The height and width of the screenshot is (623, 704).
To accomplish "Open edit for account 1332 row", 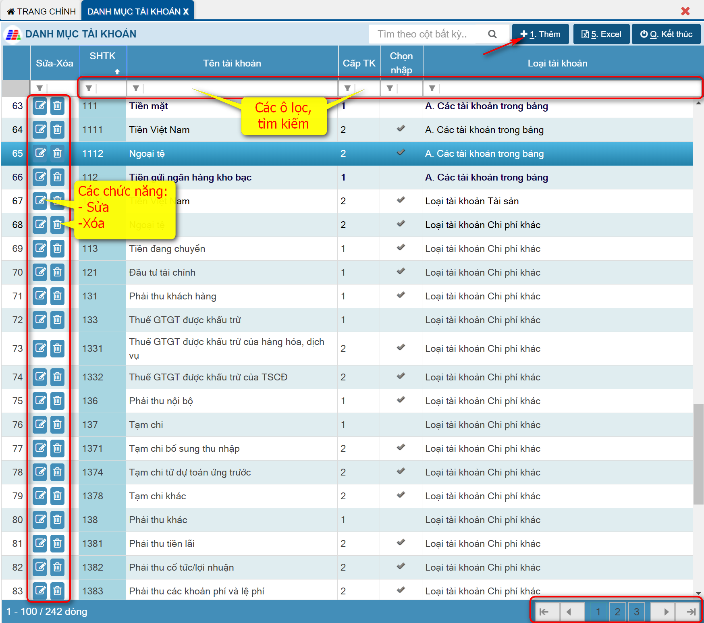I will point(40,377).
